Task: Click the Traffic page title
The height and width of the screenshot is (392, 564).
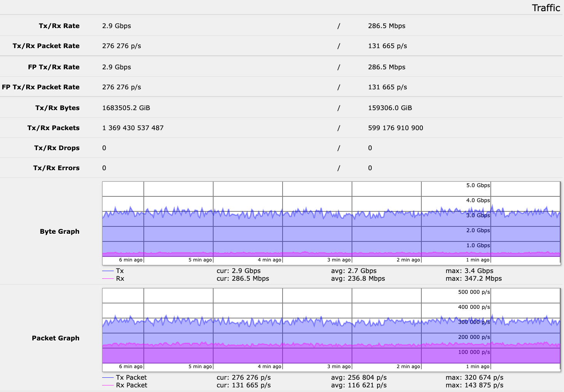Action: tap(546, 7)
